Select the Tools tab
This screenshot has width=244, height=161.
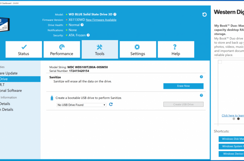(100, 49)
